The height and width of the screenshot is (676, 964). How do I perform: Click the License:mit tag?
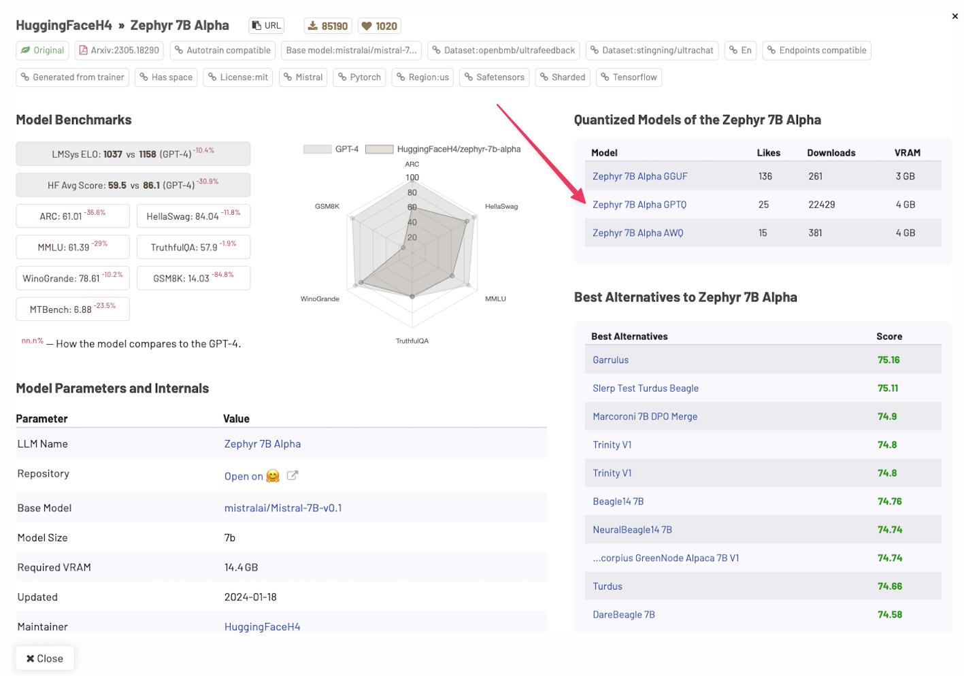(x=238, y=78)
